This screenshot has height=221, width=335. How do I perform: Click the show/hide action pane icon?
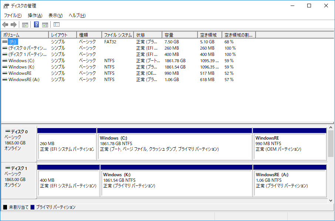click(45, 25)
